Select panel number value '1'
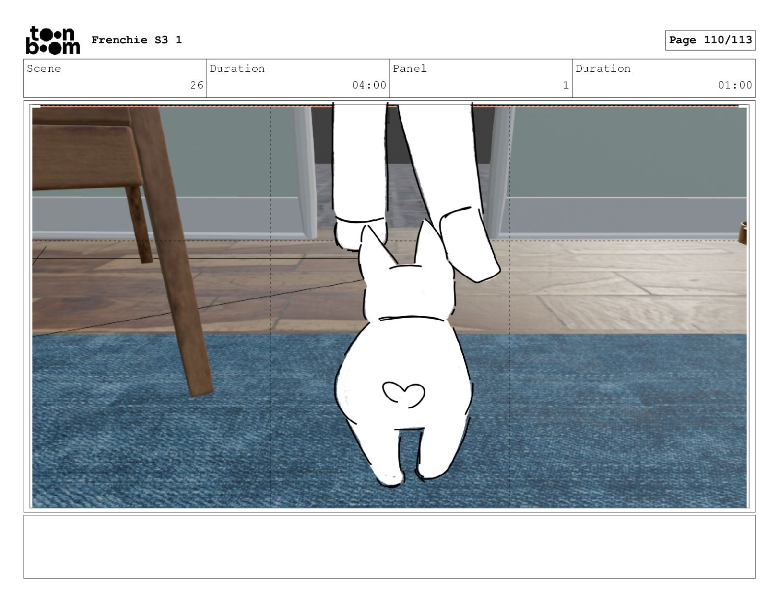Screen dimensions: 779x602 coord(566,85)
